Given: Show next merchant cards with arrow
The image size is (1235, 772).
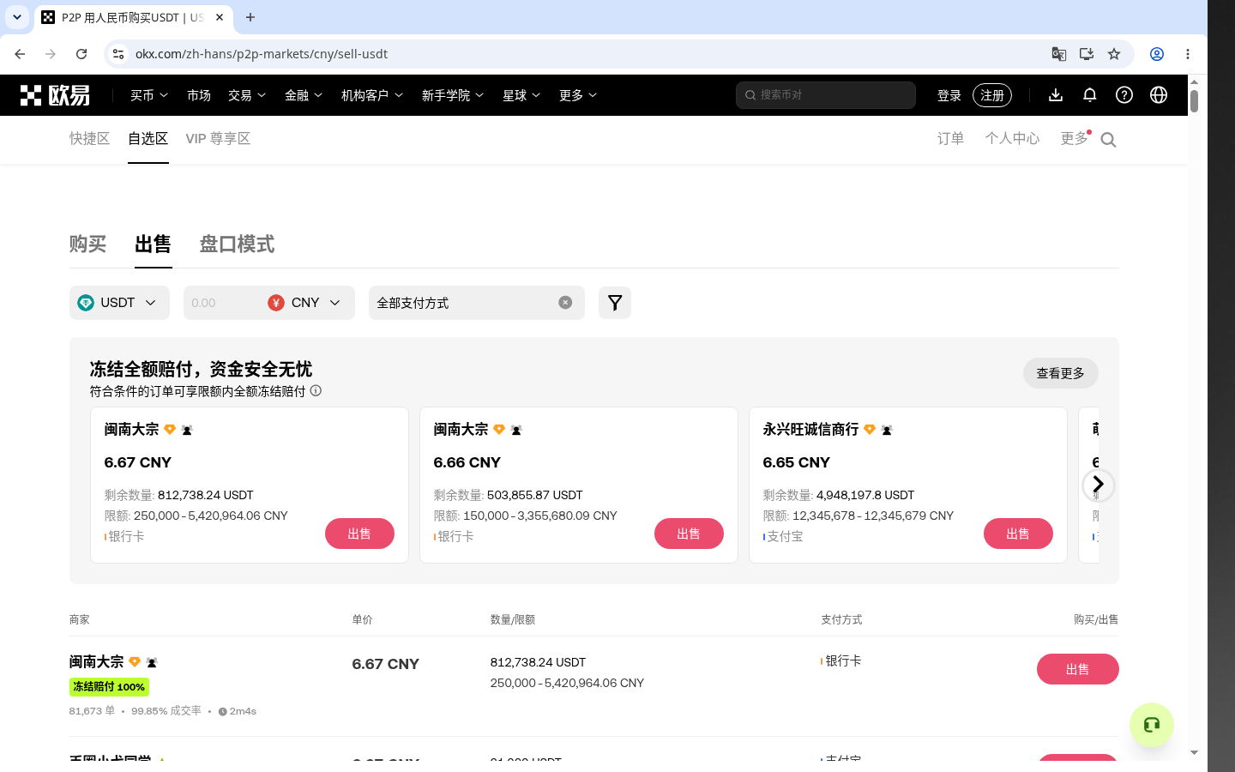Looking at the screenshot, I should tap(1098, 486).
